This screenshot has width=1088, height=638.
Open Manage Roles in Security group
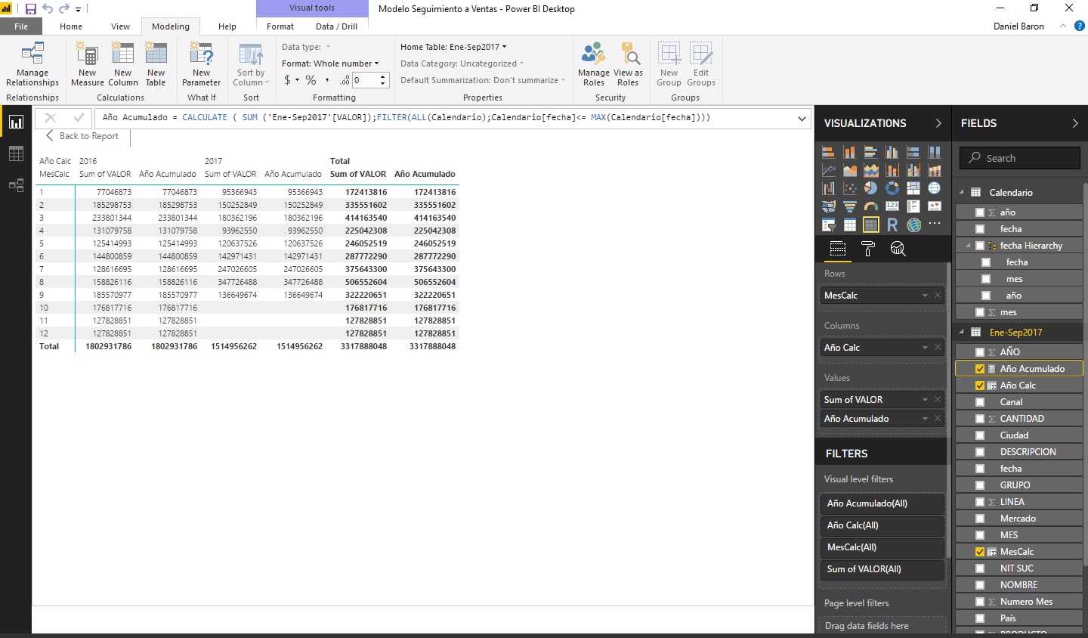[x=594, y=65]
